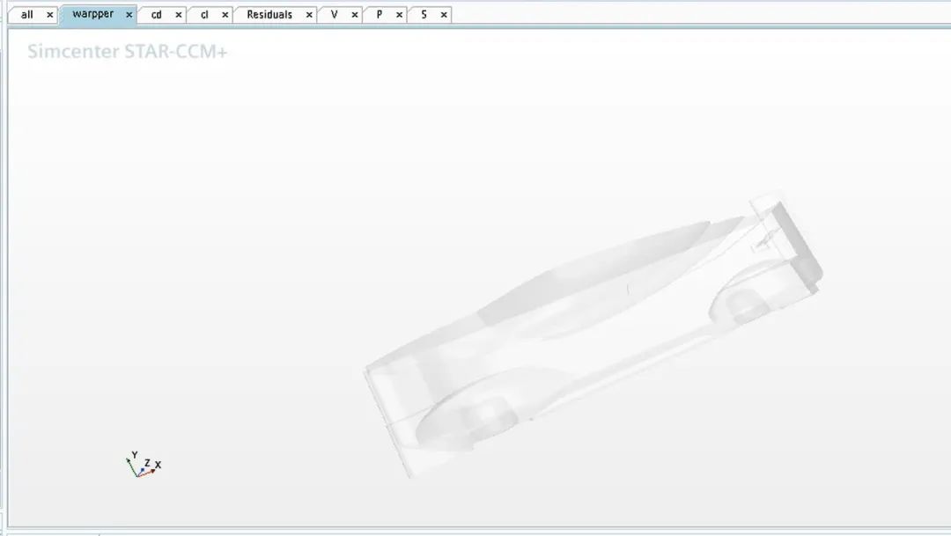This screenshot has height=536, width=951.
Task: Close the "warpper" tab
Action: (x=129, y=15)
